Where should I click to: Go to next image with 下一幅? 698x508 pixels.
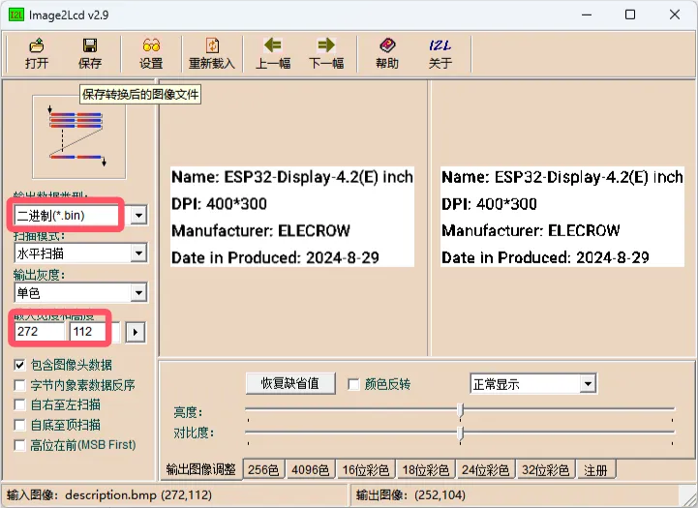[x=326, y=45]
